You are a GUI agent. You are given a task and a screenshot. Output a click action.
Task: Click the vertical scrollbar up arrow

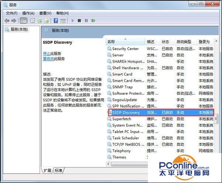click(216, 41)
